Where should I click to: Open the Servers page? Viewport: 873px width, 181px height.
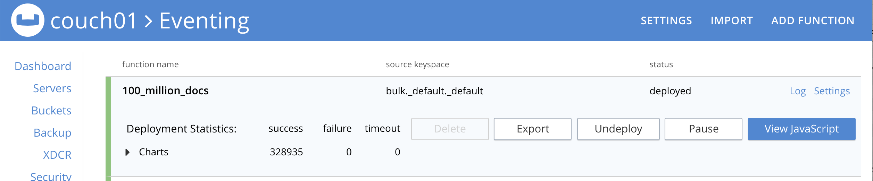(x=52, y=88)
